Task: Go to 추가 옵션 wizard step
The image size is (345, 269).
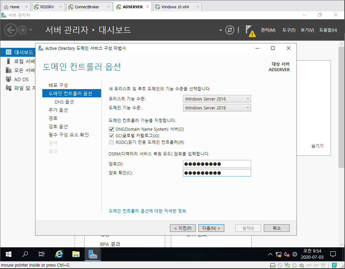Action: click(58, 110)
